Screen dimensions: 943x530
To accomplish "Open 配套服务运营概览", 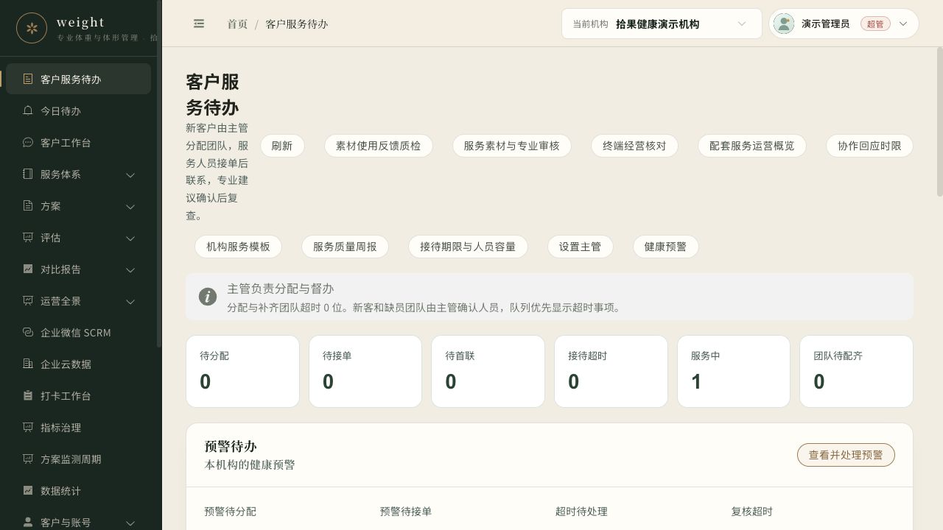I will pos(752,146).
